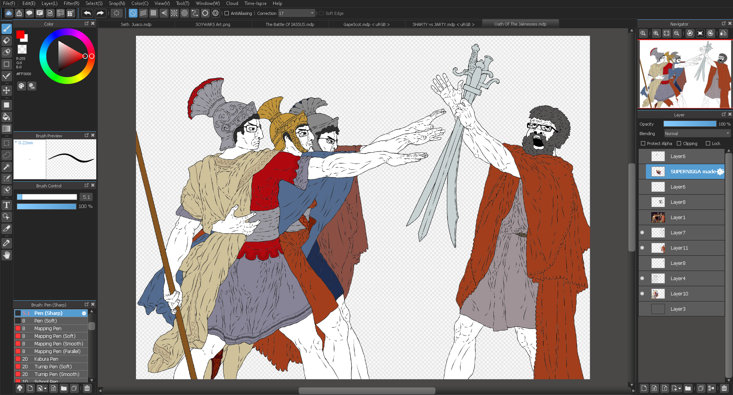
Task: Select Layer10 in the layer list
Action: click(679, 293)
